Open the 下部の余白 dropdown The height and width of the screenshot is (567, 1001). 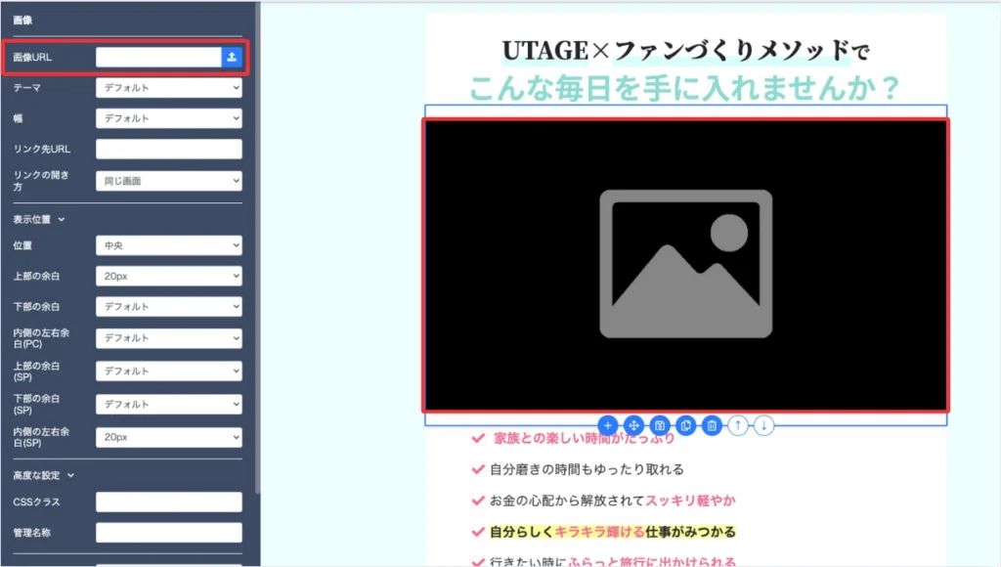click(x=168, y=307)
